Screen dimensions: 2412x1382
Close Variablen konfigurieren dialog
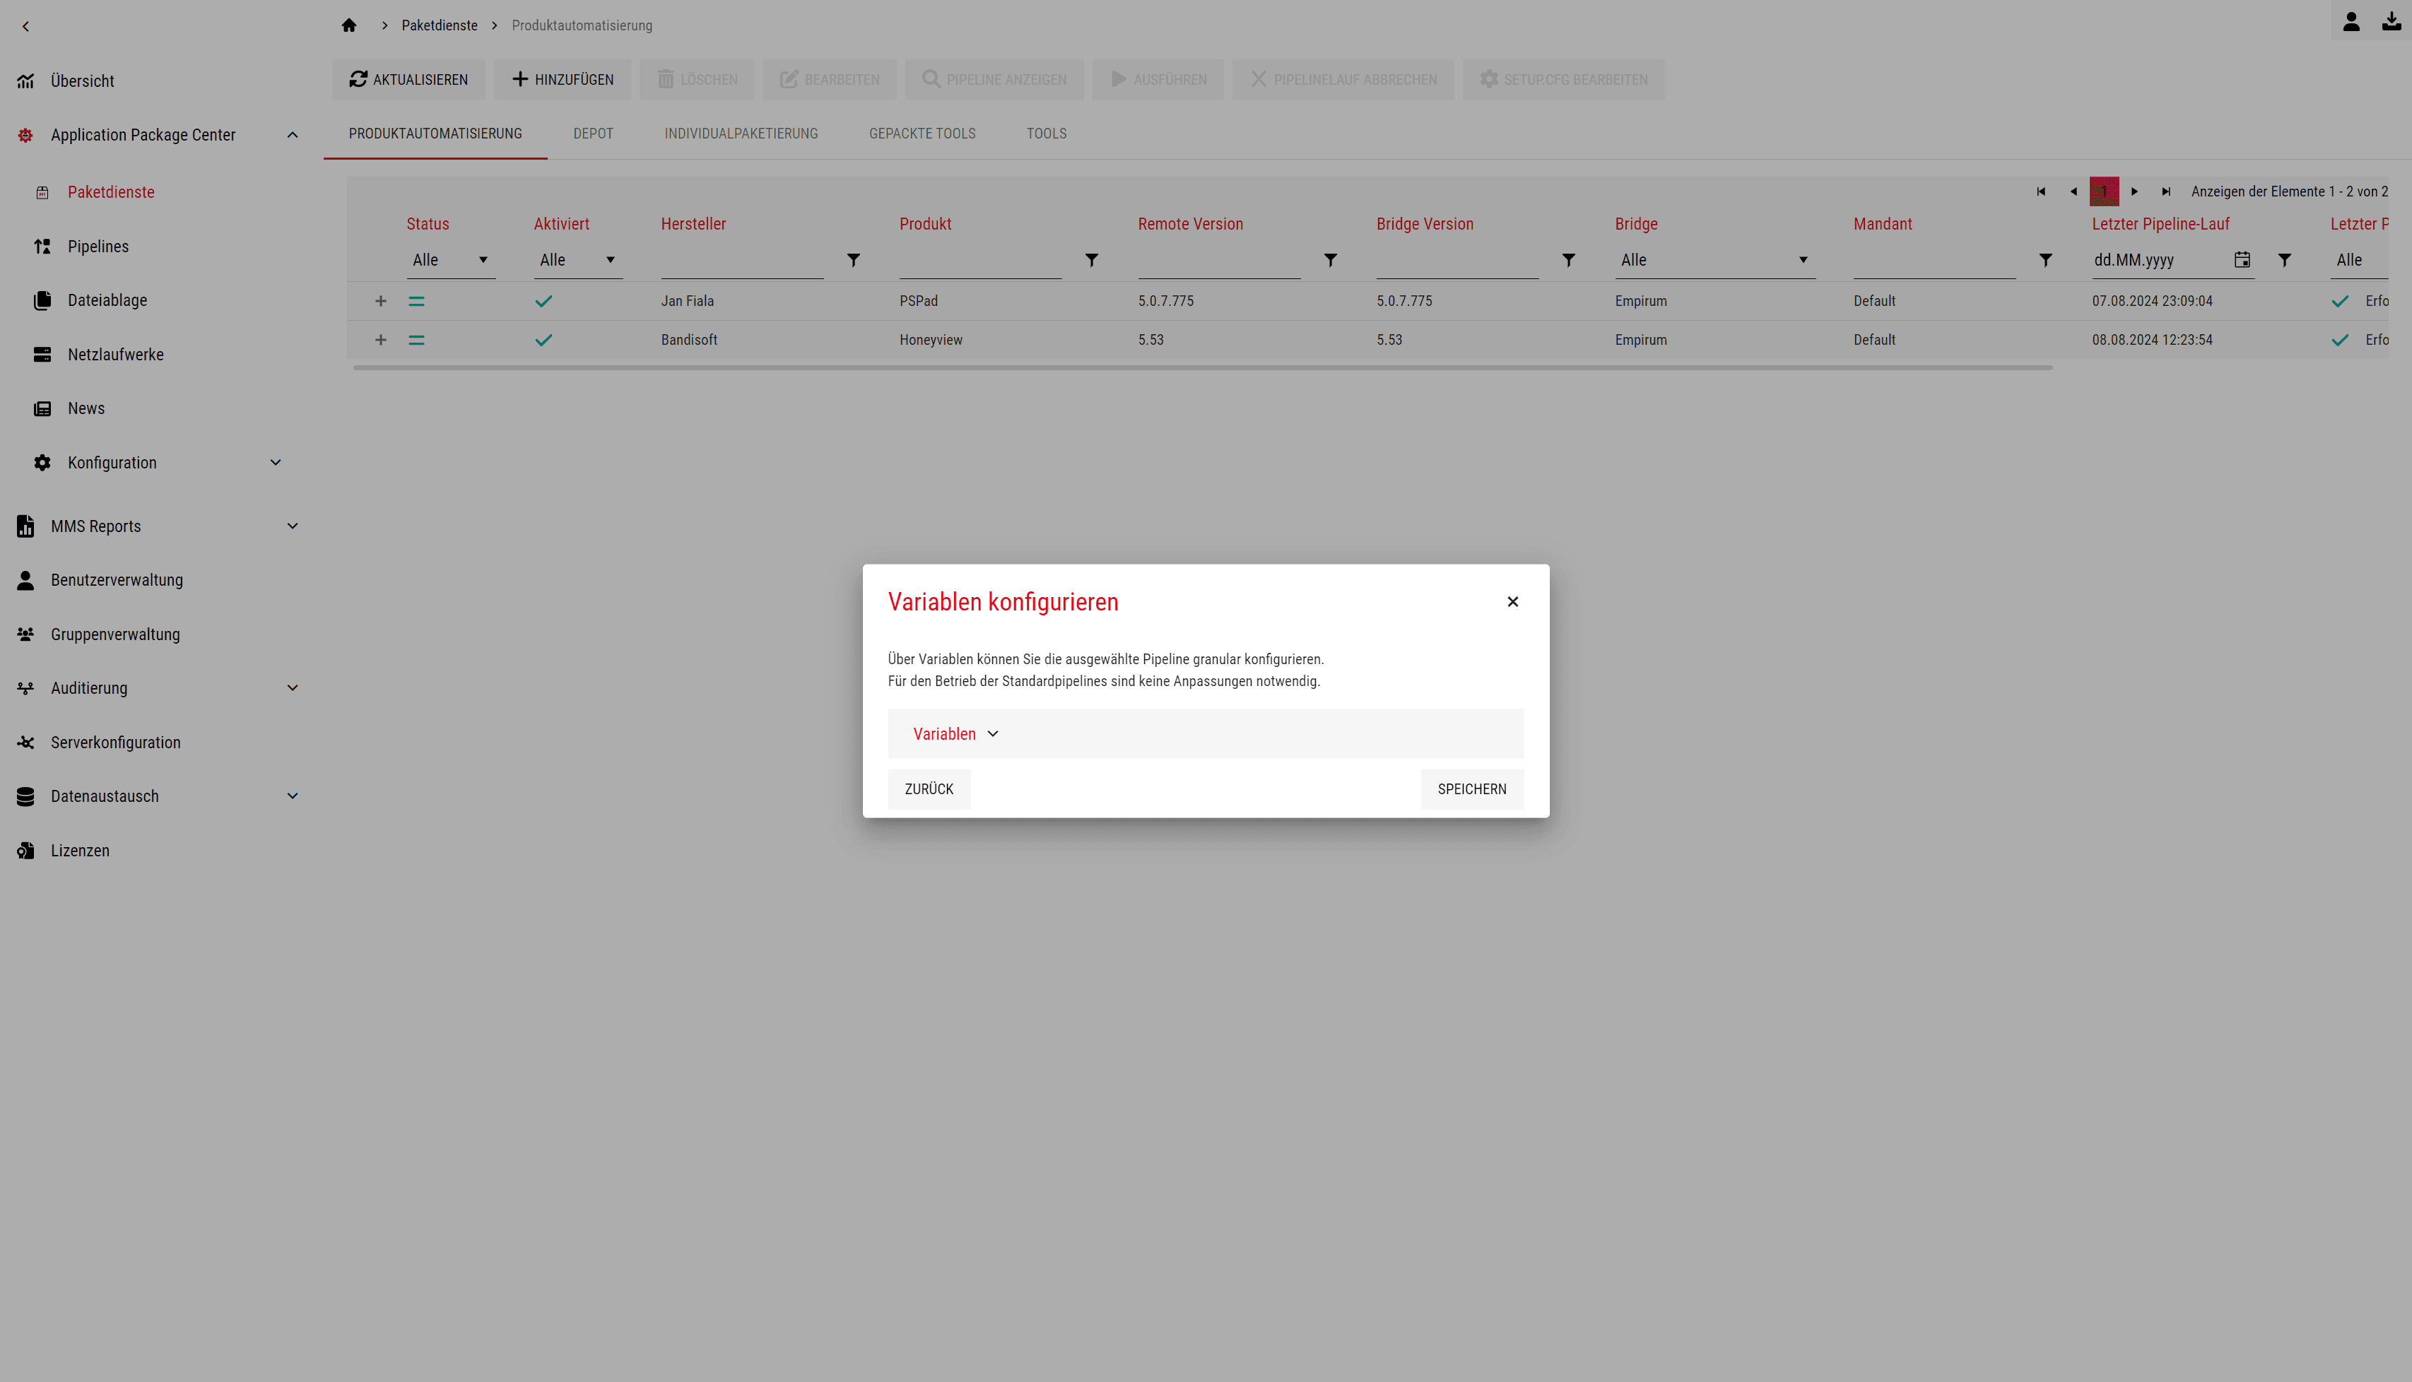(x=1513, y=602)
